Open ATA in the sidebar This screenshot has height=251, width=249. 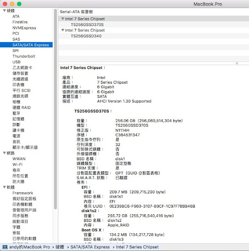point(16,17)
